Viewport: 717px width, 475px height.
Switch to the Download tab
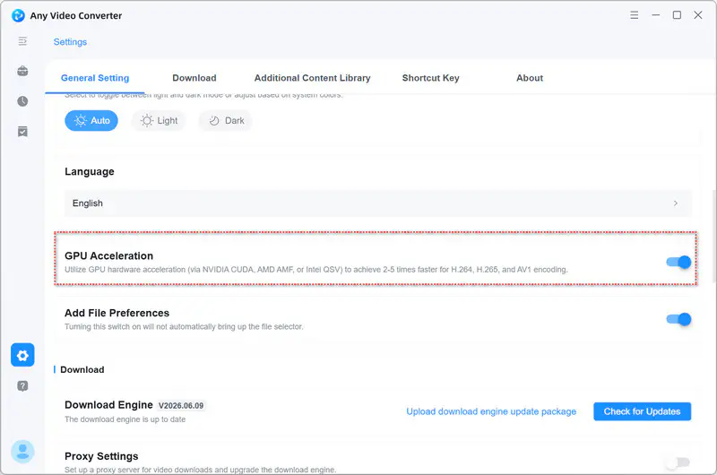194,78
